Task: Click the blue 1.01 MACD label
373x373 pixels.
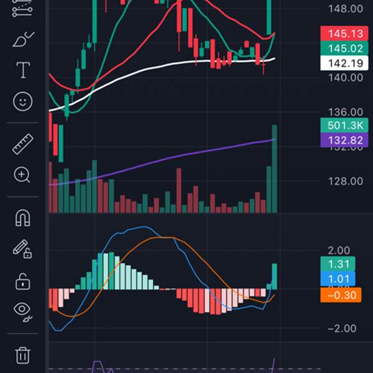Action: coord(338,279)
